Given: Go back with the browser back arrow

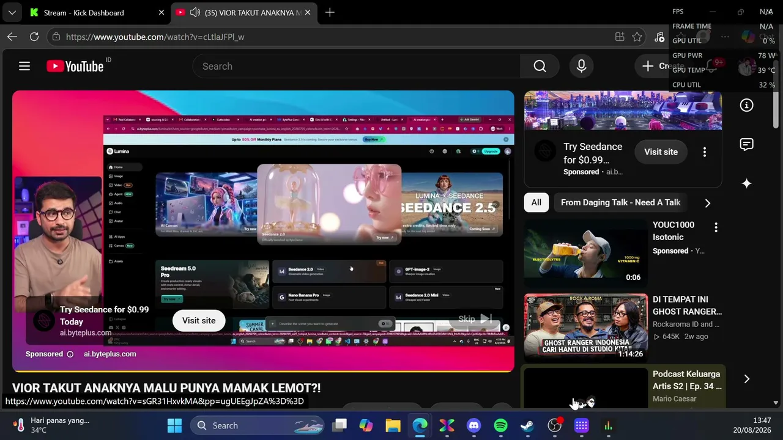Looking at the screenshot, I should [x=12, y=37].
